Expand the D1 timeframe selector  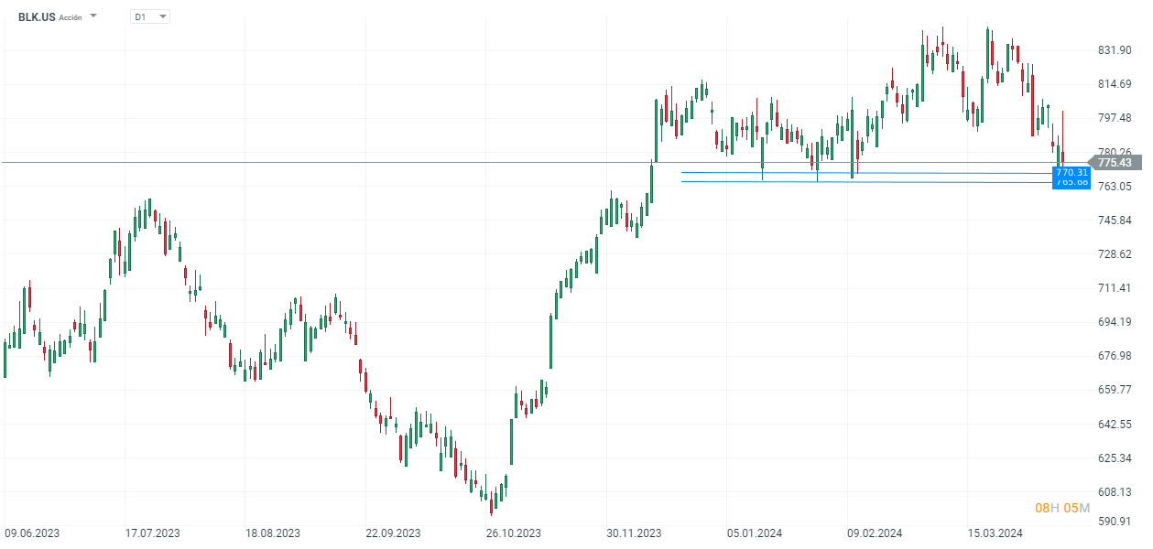162,16
